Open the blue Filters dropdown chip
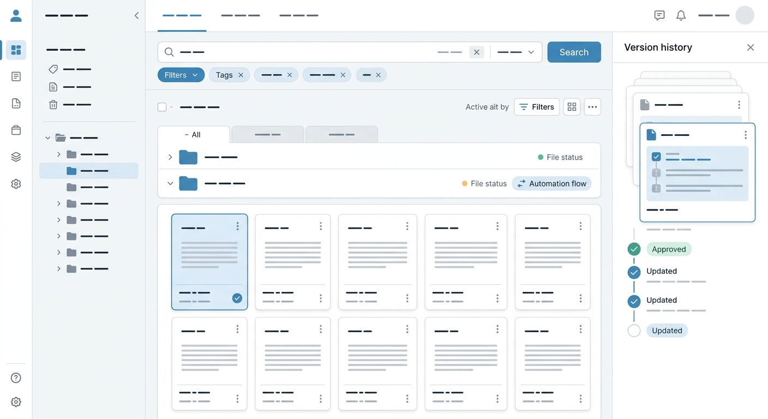This screenshot has height=419, width=768. point(181,75)
